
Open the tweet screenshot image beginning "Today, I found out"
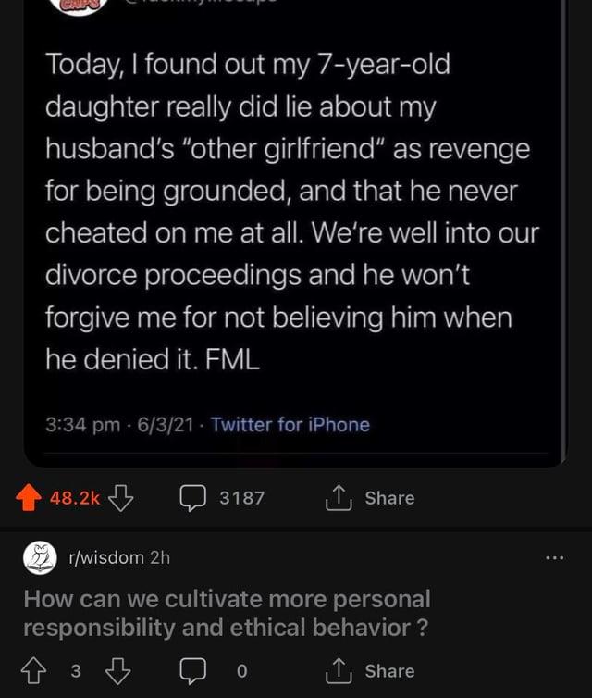(291, 213)
